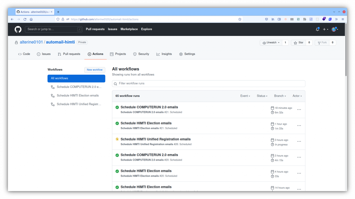Expand the Unwatch dropdown
Image resolution: width=355 pixels, height=199 pixels.
tap(271, 42)
